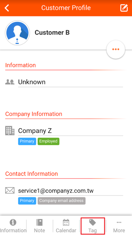Viewport: 132px width, 236px height.
Task: Click the Customer B name text
Action: pos(52,33)
